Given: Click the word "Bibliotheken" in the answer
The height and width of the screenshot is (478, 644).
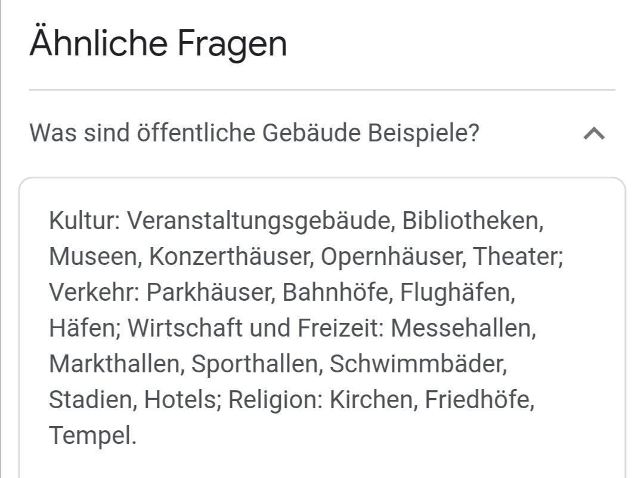Looking at the screenshot, I should (x=471, y=221).
